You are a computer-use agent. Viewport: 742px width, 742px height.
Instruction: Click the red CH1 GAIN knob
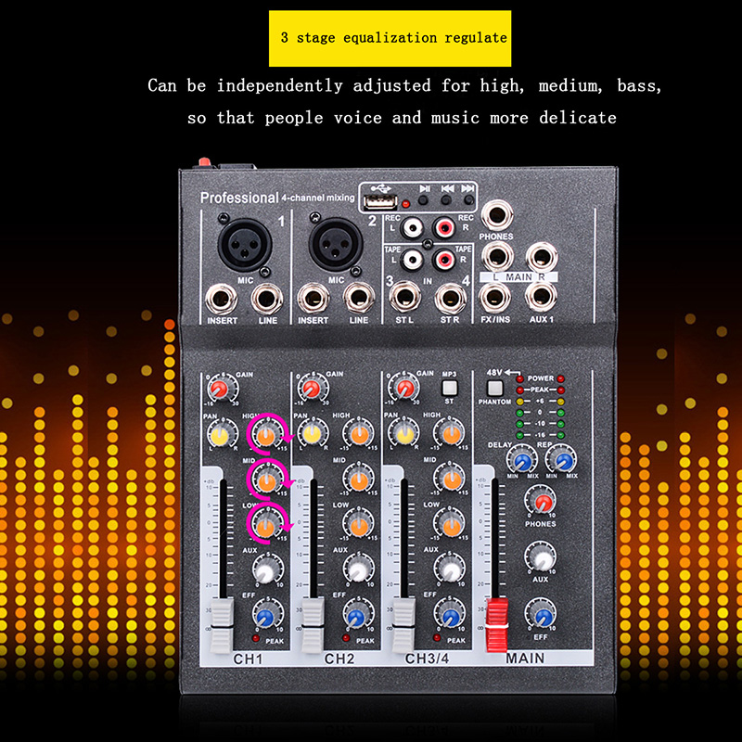(220, 388)
